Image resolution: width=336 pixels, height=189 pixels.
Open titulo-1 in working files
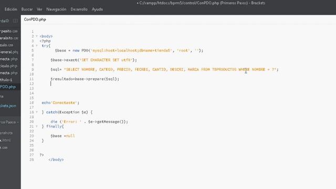(6, 80)
